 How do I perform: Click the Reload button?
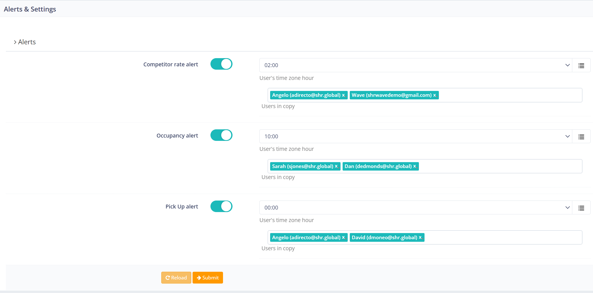[x=176, y=278]
